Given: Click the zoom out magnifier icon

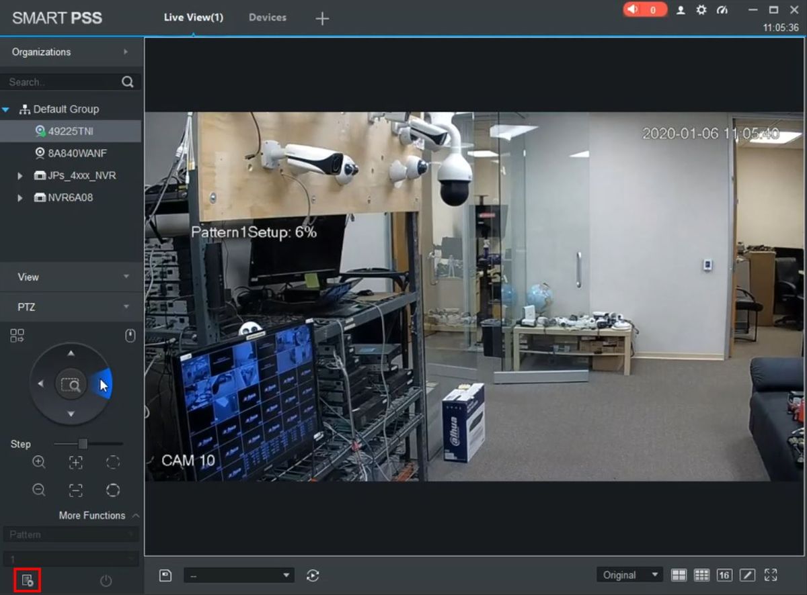Looking at the screenshot, I should point(39,490).
